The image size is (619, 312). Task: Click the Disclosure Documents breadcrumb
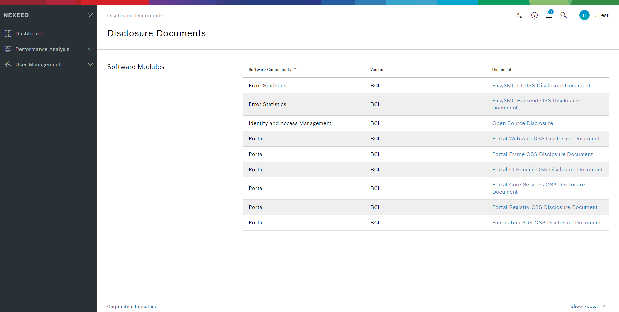135,15
